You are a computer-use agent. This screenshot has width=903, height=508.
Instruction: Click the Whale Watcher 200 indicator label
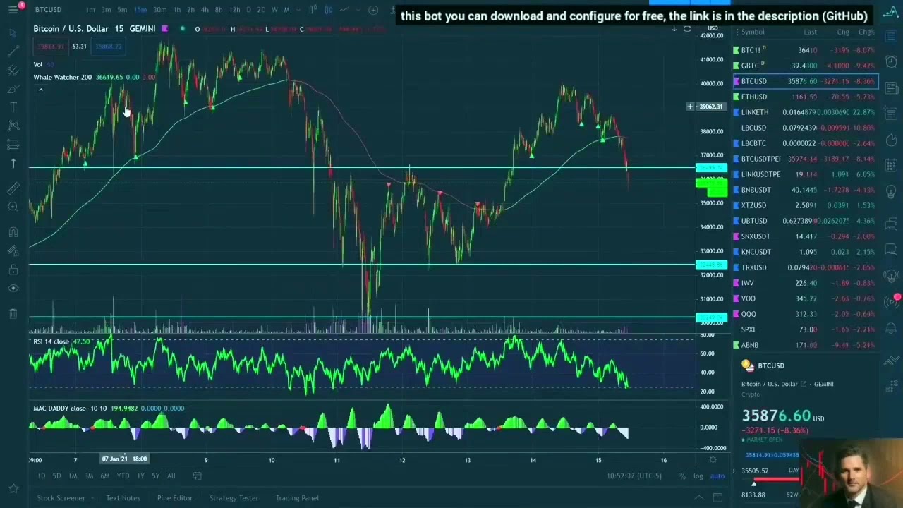pos(62,77)
